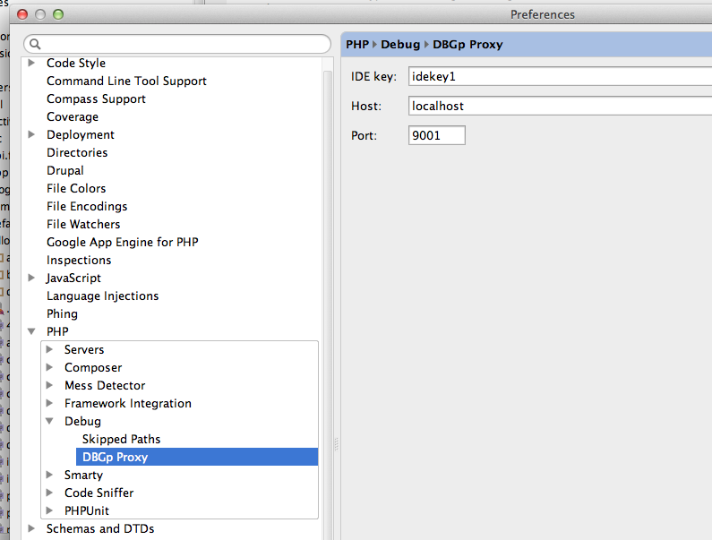Viewport: 712px width, 540px height.
Task: Expand the Deployment node
Action: pos(31,134)
